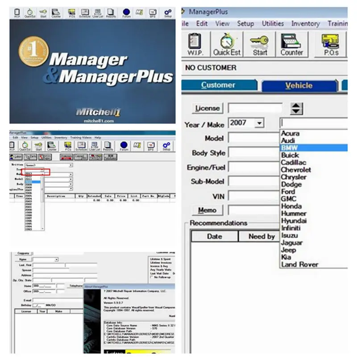Tick the No Follow-up checkbox
357x357 pixels.
pos(152,277)
